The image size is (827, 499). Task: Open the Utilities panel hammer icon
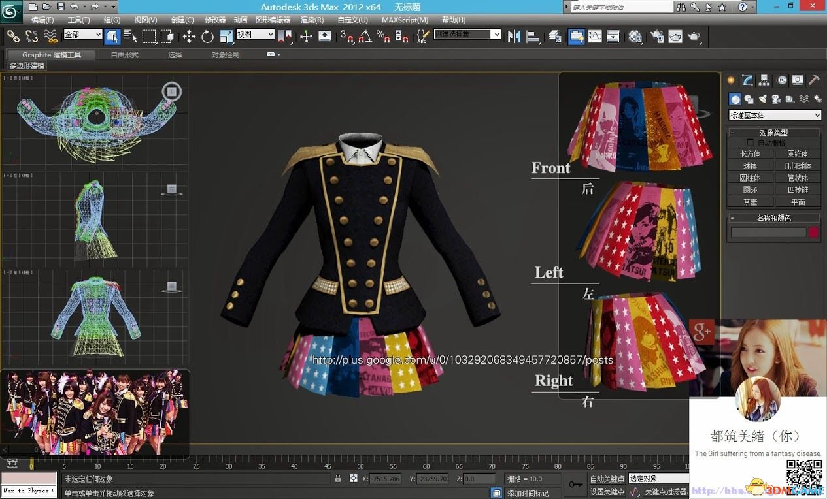pyautogui.click(x=814, y=80)
